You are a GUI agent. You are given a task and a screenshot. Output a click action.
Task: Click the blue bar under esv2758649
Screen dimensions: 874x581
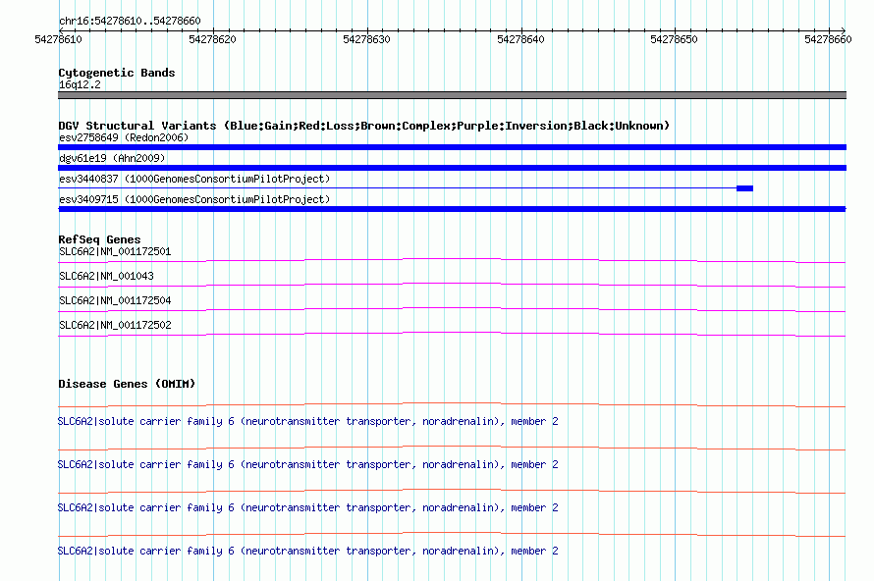coord(452,147)
